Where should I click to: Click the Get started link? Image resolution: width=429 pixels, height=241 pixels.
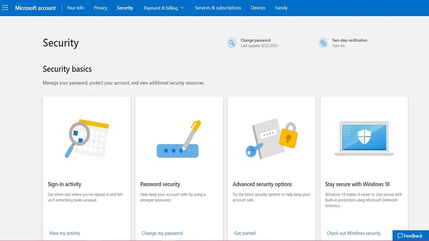point(245,234)
